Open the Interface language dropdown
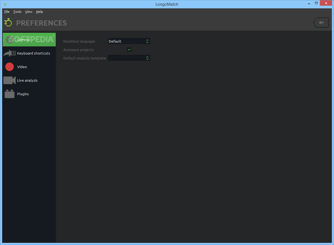The width and height of the screenshot is (334, 245). (x=129, y=41)
